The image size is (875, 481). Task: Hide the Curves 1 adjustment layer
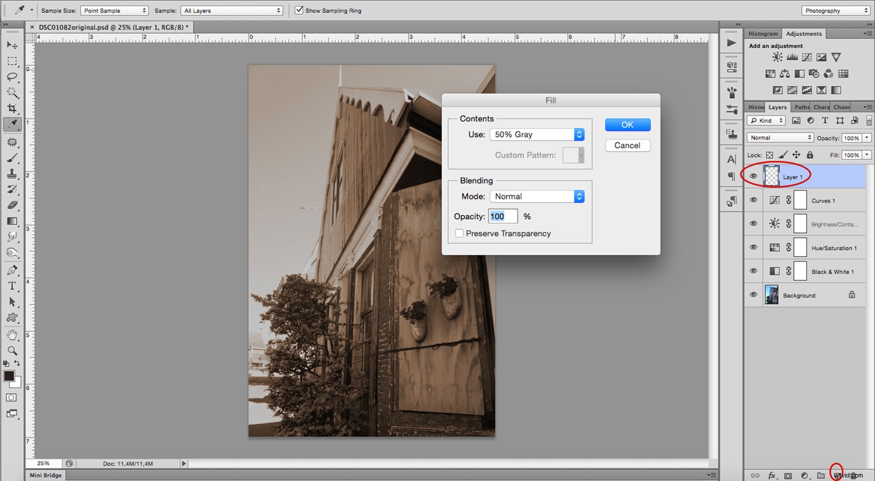click(753, 200)
